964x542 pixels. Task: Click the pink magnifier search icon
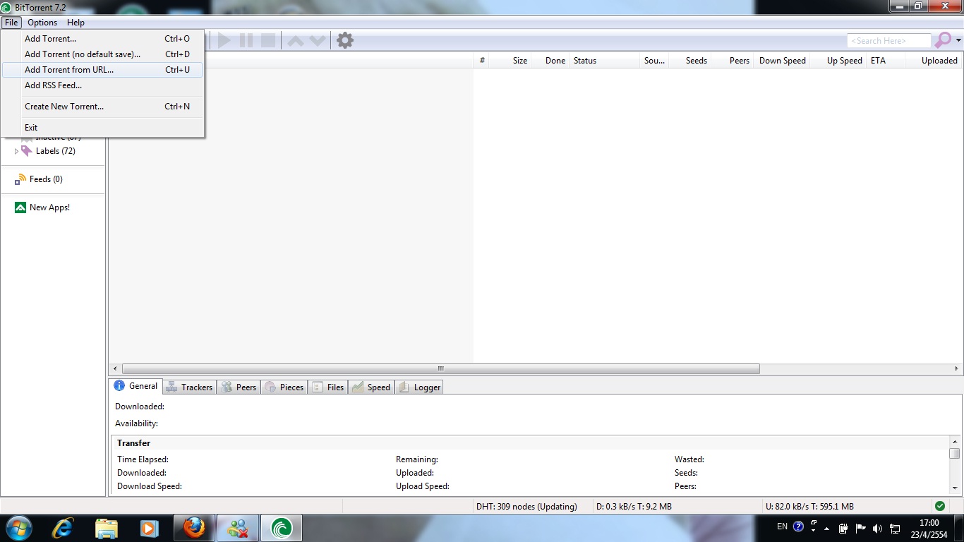(x=943, y=40)
